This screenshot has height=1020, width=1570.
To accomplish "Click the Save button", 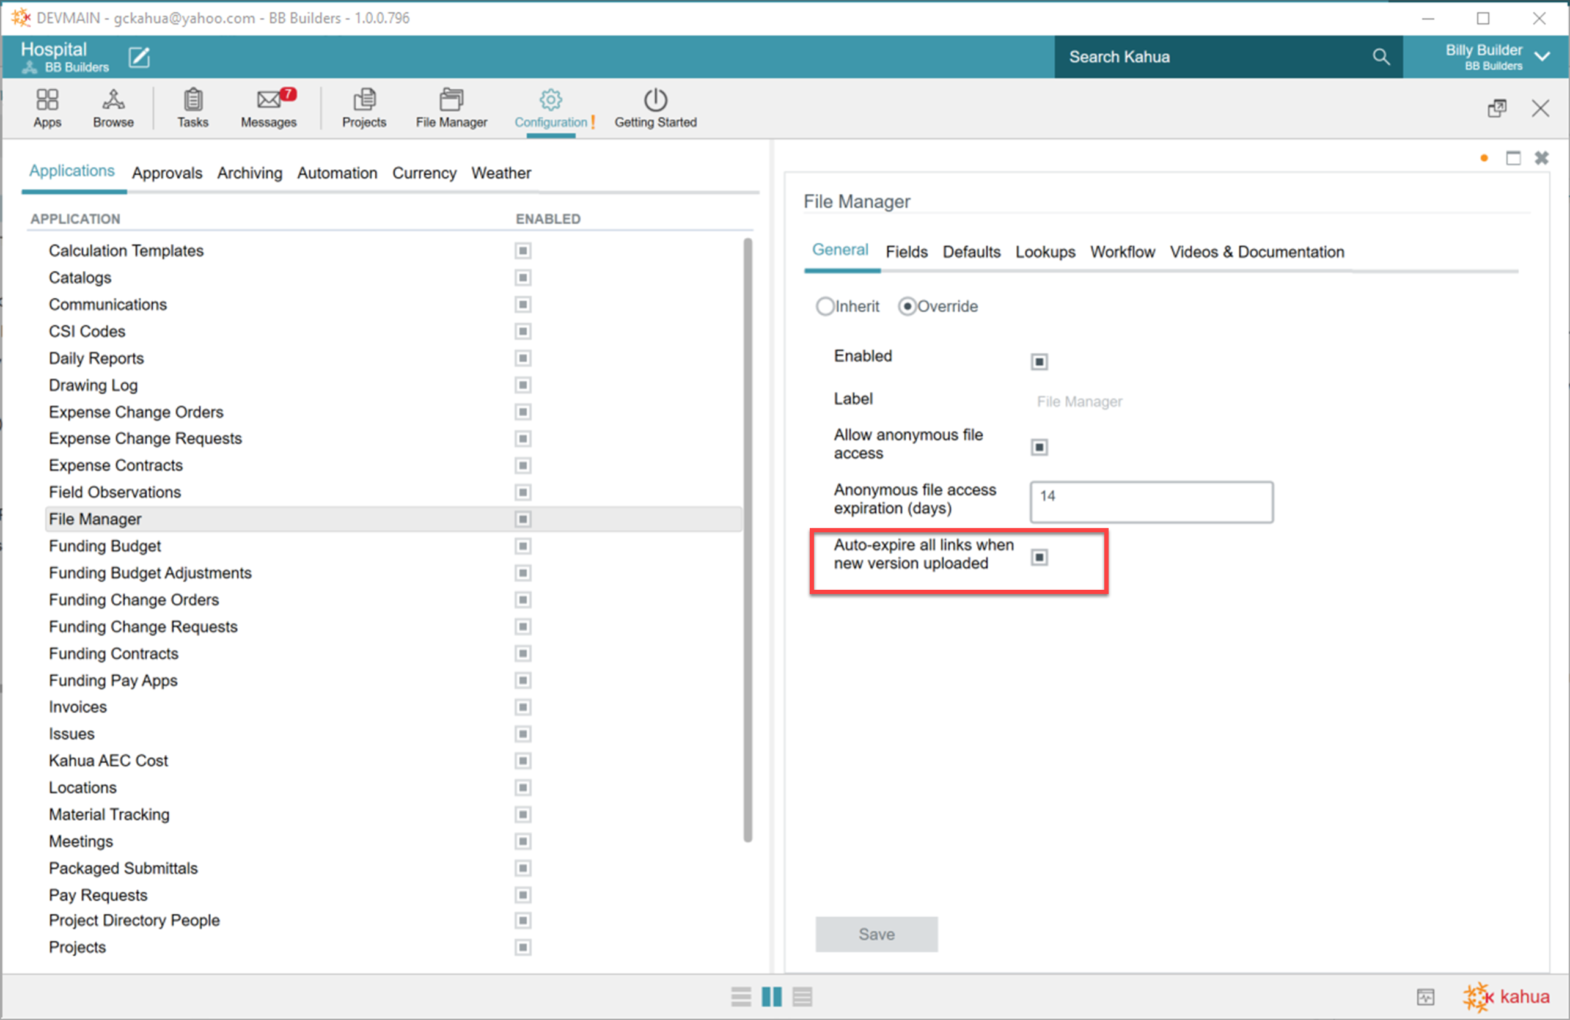I will tap(876, 934).
